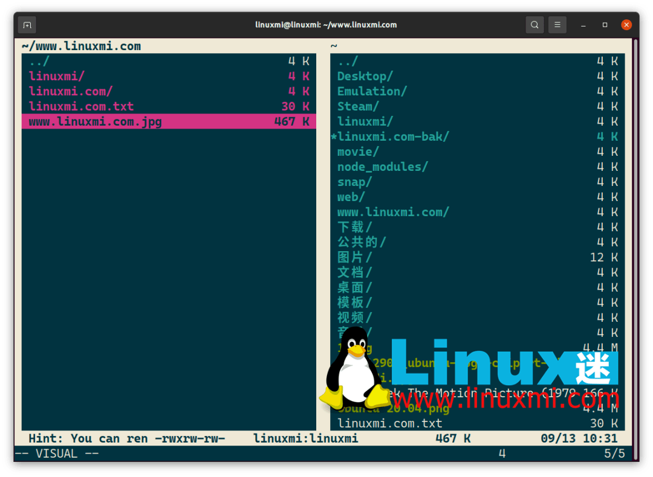Select Desktop/ folder in right pane

tap(477, 76)
